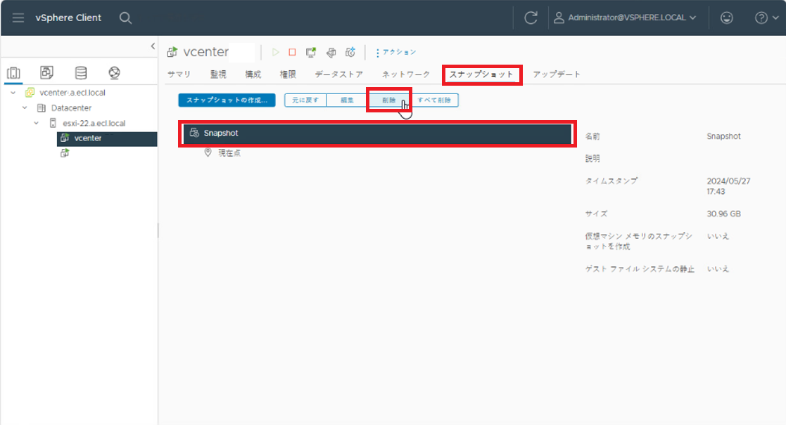Click the すべて削除 delete all button
Viewport: 786px width, 425px height.
point(434,100)
